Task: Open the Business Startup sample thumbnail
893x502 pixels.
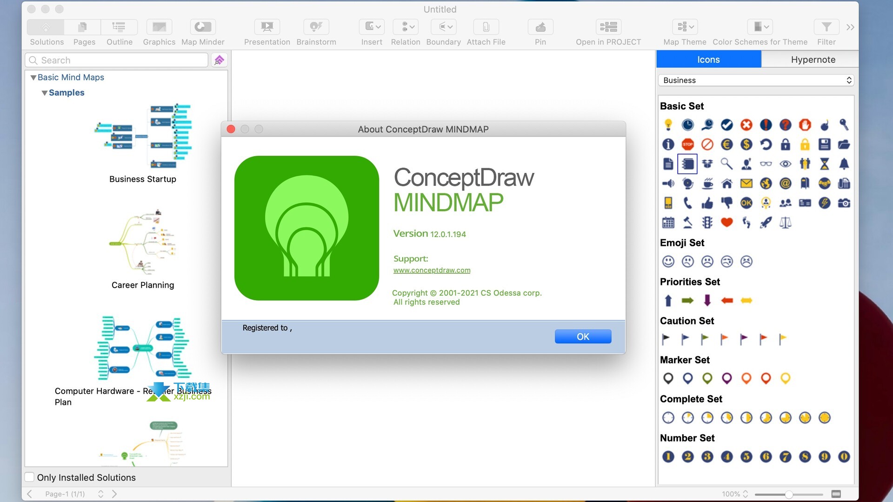Action: click(x=143, y=137)
